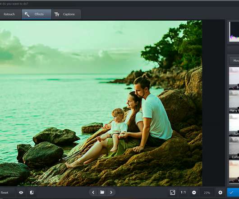Image resolution: width=239 pixels, height=199 pixels.
Task: Open the Captions tab
Action: tap(66, 14)
